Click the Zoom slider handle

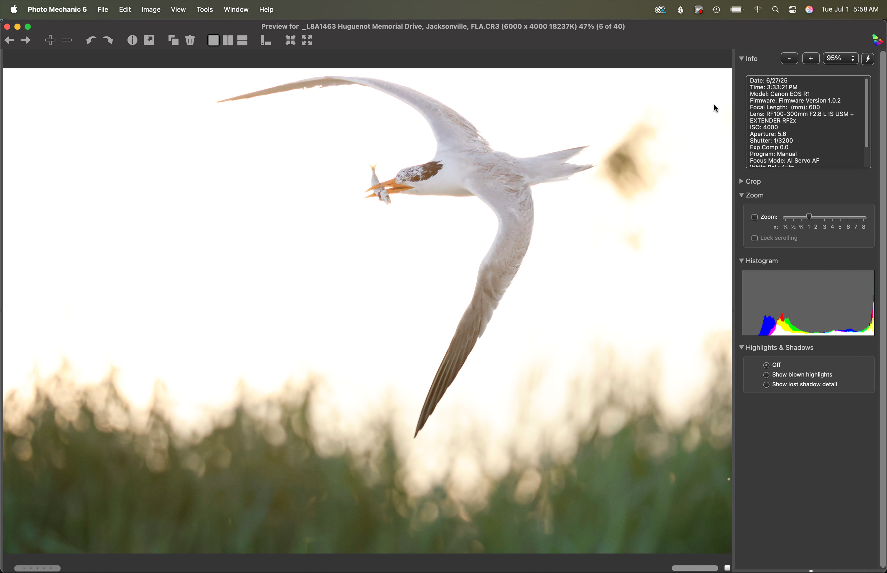coord(809,217)
